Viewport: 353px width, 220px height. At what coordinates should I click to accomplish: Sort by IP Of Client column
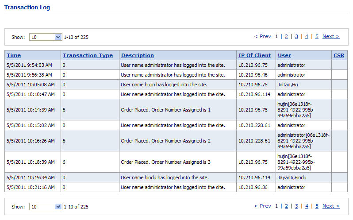pyautogui.click(x=254, y=55)
